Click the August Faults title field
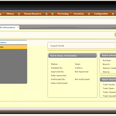Viewport: 116px width, 116px height. (82, 46)
